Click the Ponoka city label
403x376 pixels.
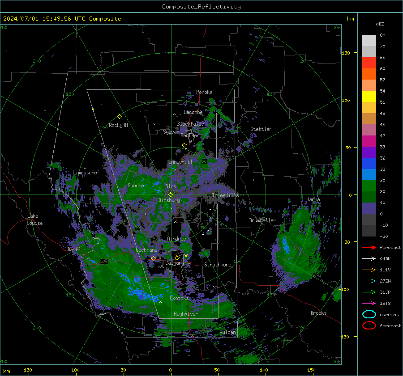click(204, 92)
